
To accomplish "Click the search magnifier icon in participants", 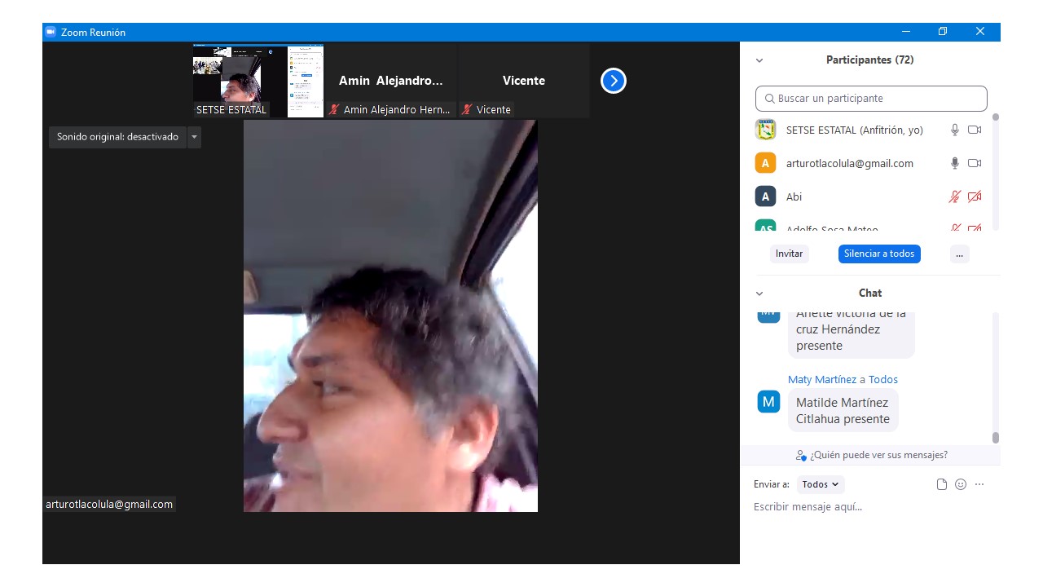I will point(769,99).
